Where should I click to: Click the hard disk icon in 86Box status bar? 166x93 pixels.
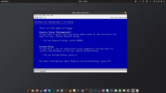[x=41, y=72]
